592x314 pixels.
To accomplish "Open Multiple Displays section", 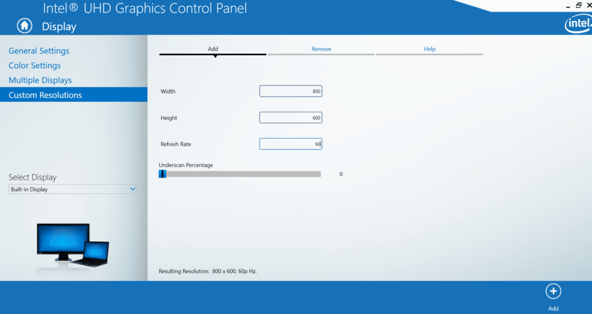I will [40, 80].
